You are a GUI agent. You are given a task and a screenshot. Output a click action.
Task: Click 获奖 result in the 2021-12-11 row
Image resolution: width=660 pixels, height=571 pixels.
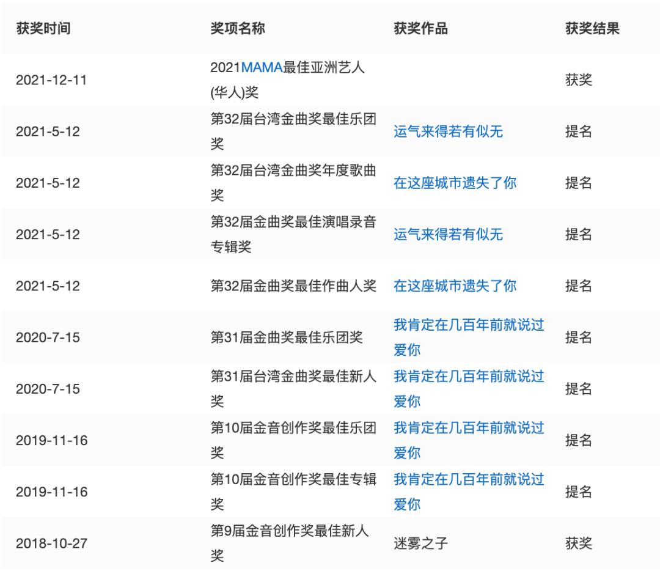coord(578,80)
